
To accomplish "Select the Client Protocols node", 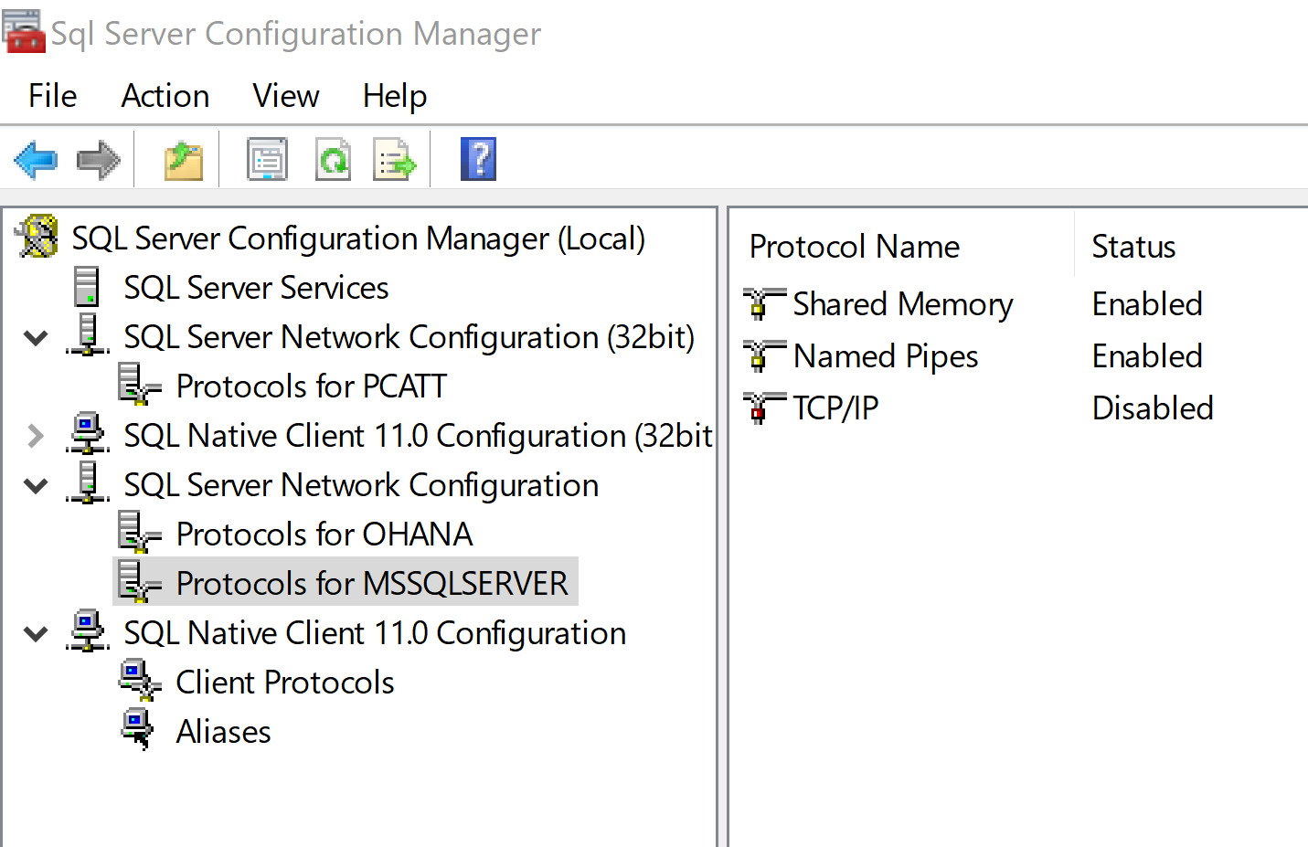I will (284, 681).
